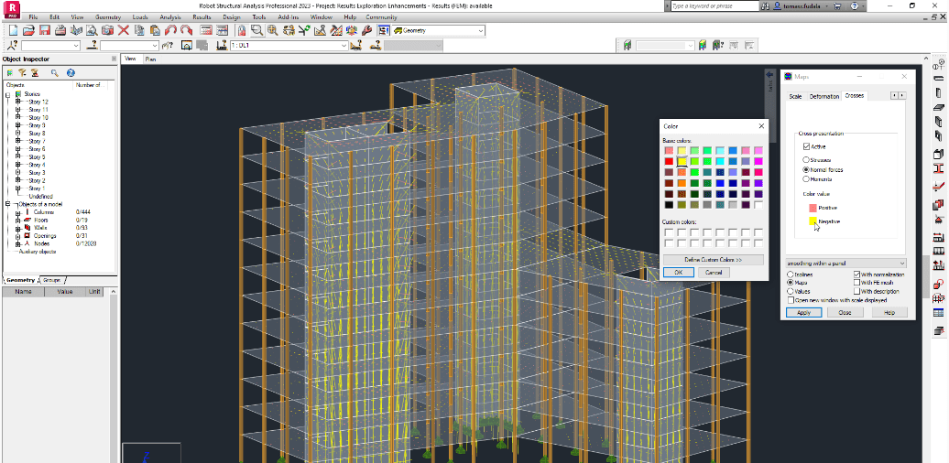Click the node selection question-mark icon
Image resolution: width=949 pixels, height=463 pixels.
click(12, 46)
